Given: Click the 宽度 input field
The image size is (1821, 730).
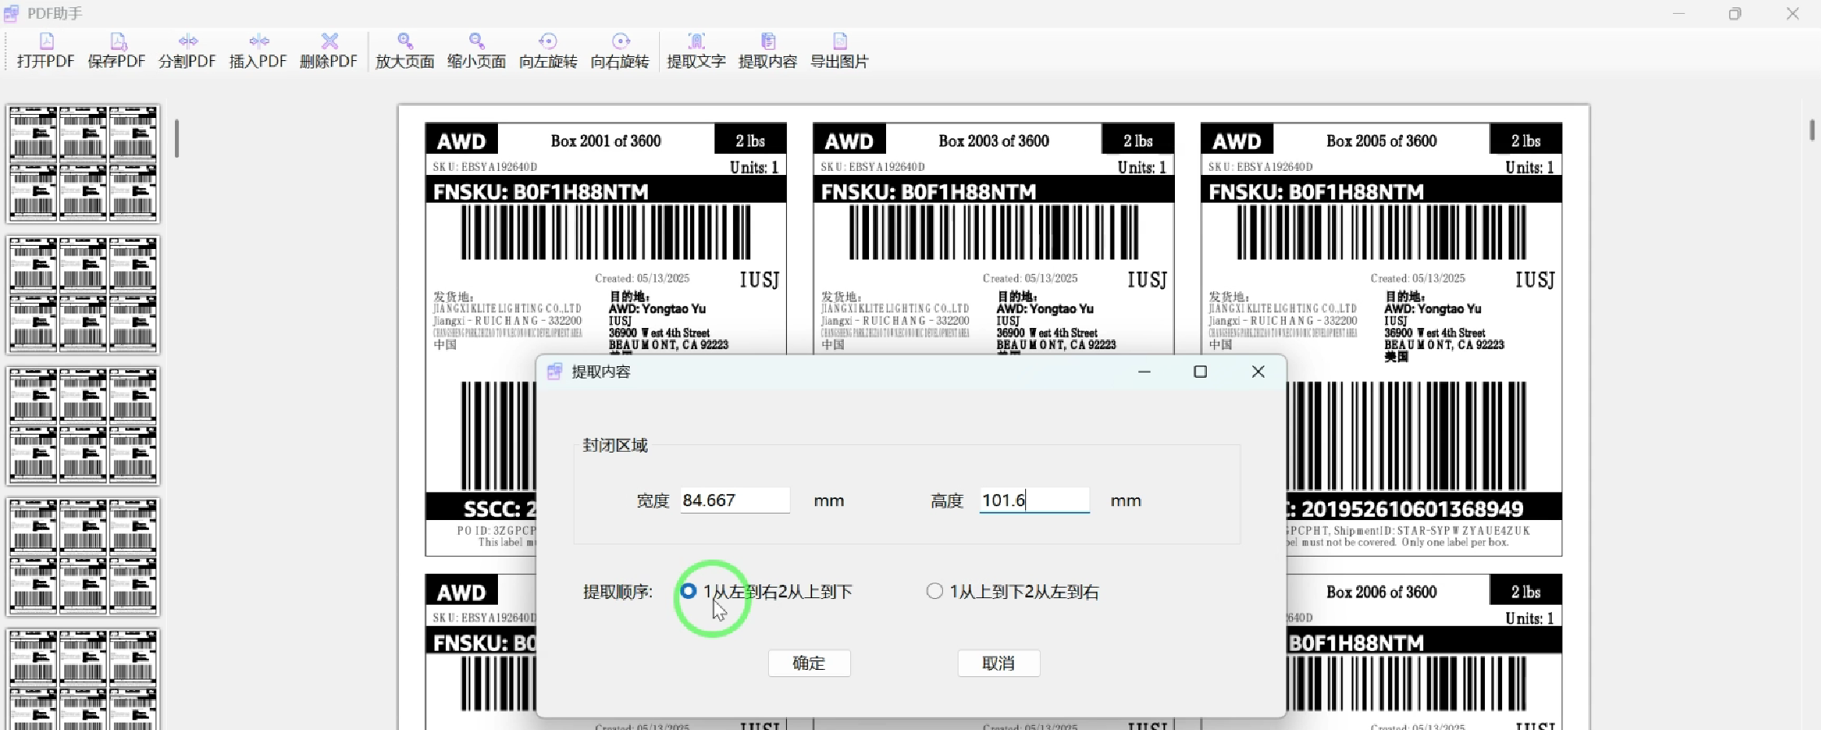Looking at the screenshot, I should [x=735, y=500].
